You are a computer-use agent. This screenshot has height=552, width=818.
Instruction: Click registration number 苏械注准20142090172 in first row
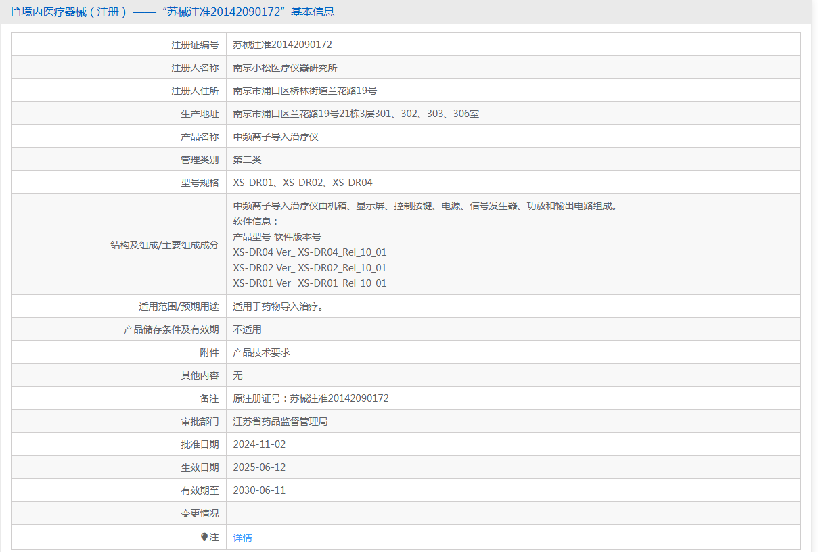(282, 45)
